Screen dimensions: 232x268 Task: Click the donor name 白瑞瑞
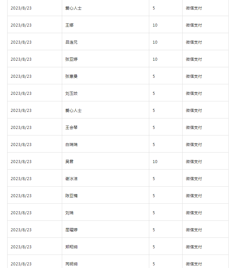point(71,145)
